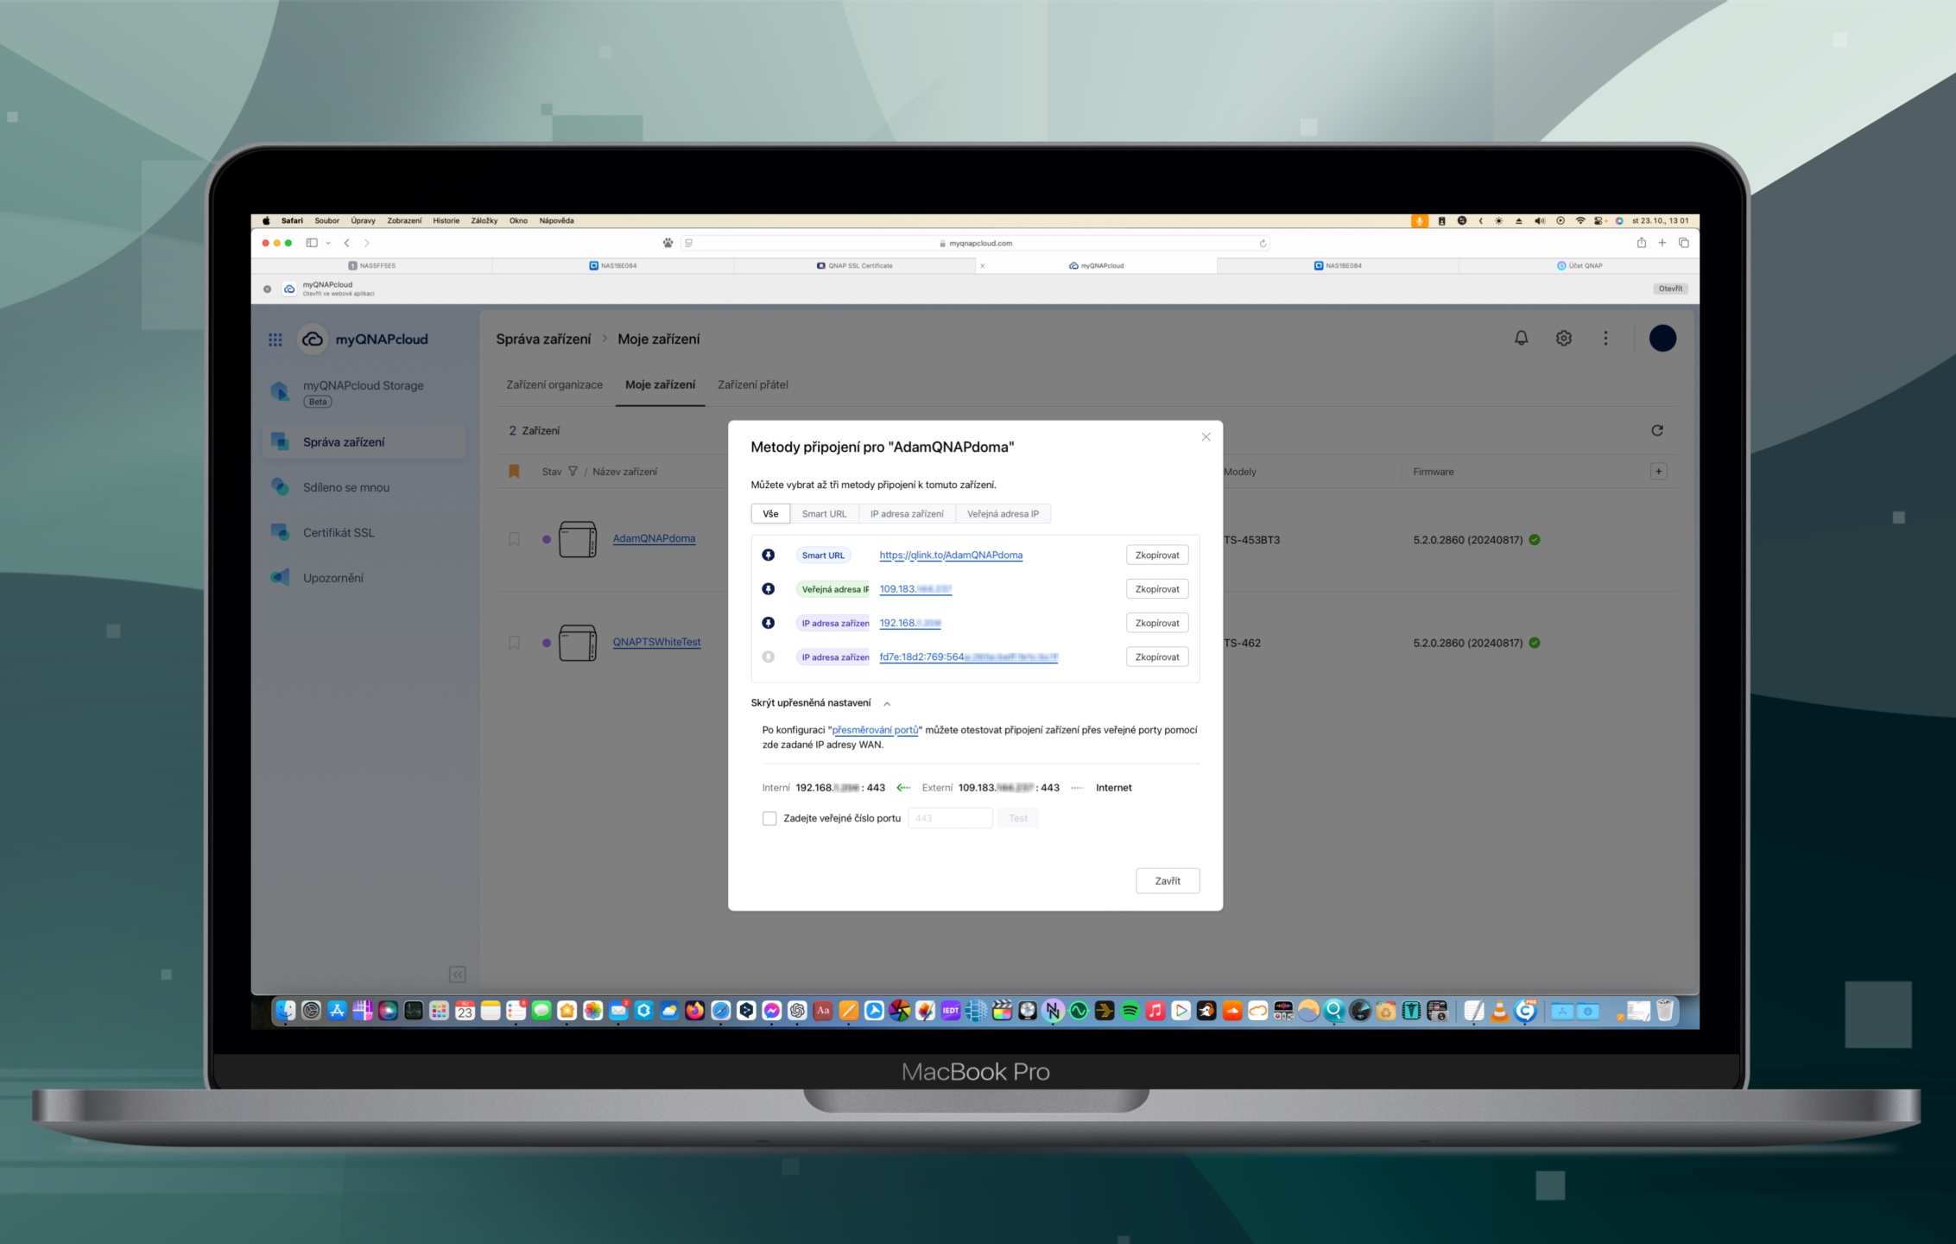
Task: Open the Safari sidebar dropdown arrow
Action: (328, 244)
